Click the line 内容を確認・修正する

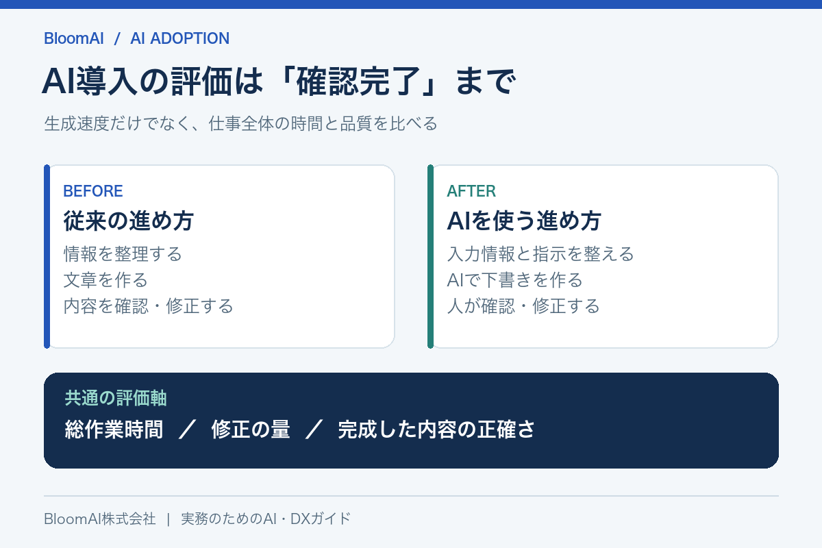148,306
